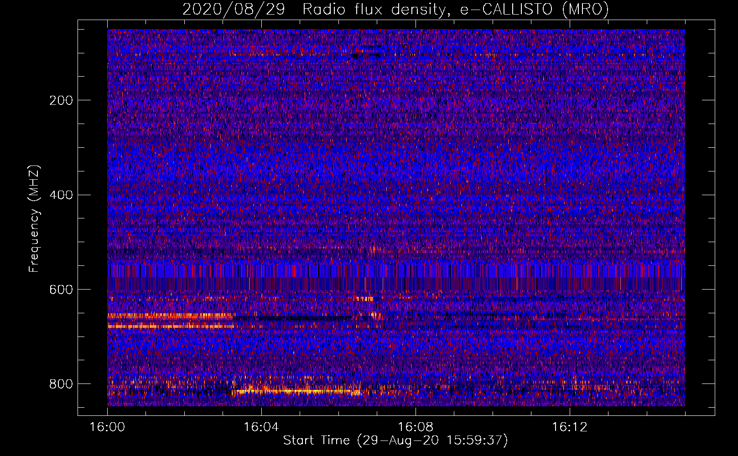Click the 16:12 time tick label

coord(570,427)
